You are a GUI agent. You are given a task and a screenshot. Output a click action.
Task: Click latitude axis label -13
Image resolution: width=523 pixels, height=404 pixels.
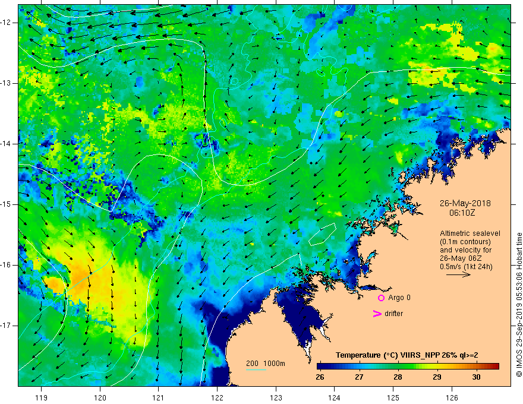7,83
